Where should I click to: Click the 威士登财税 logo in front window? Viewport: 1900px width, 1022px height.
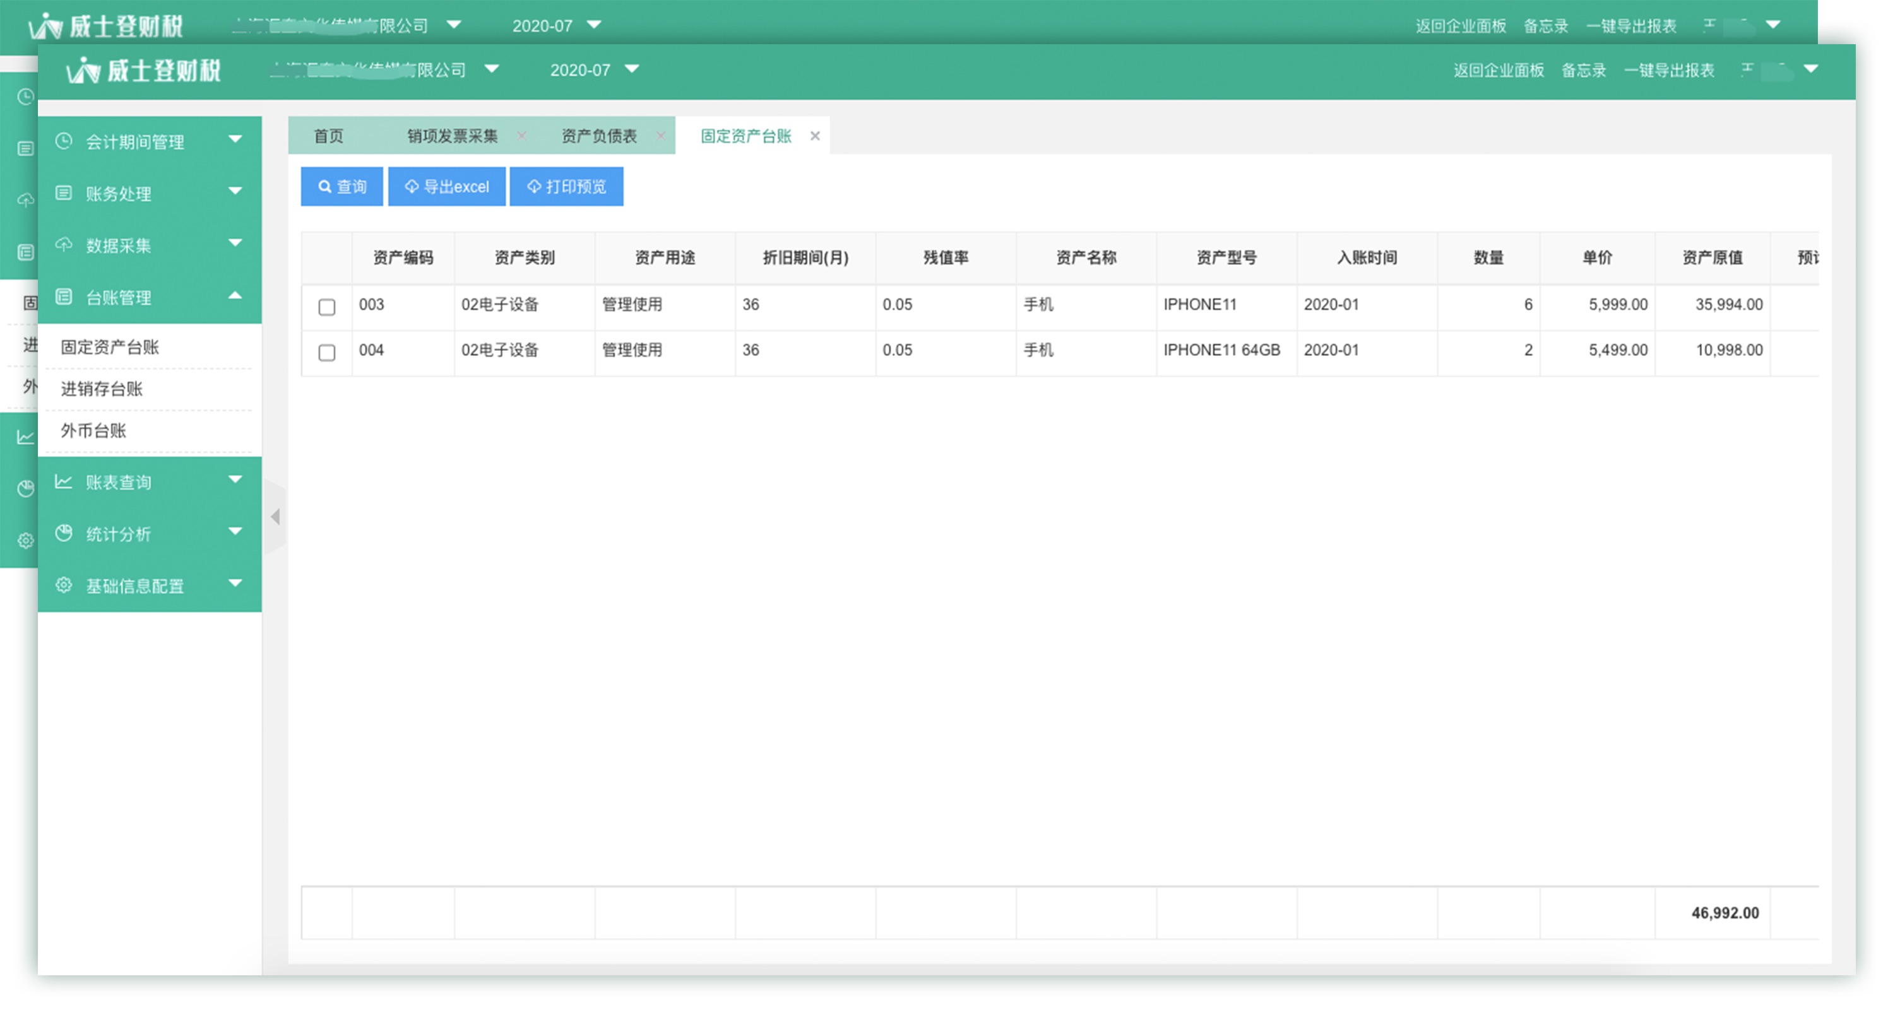(x=143, y=70)
